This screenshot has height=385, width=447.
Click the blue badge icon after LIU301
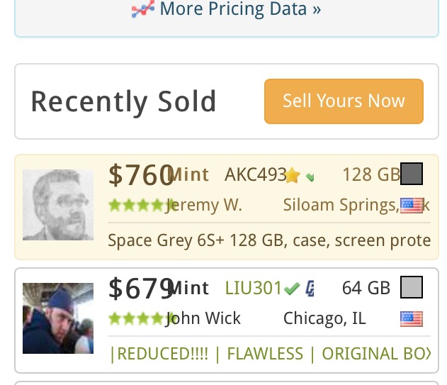click(x=310, y=289)
